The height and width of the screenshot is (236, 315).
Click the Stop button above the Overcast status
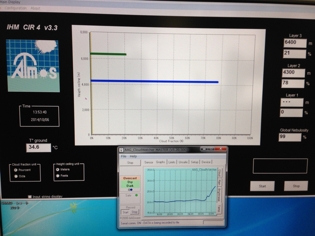130,162
